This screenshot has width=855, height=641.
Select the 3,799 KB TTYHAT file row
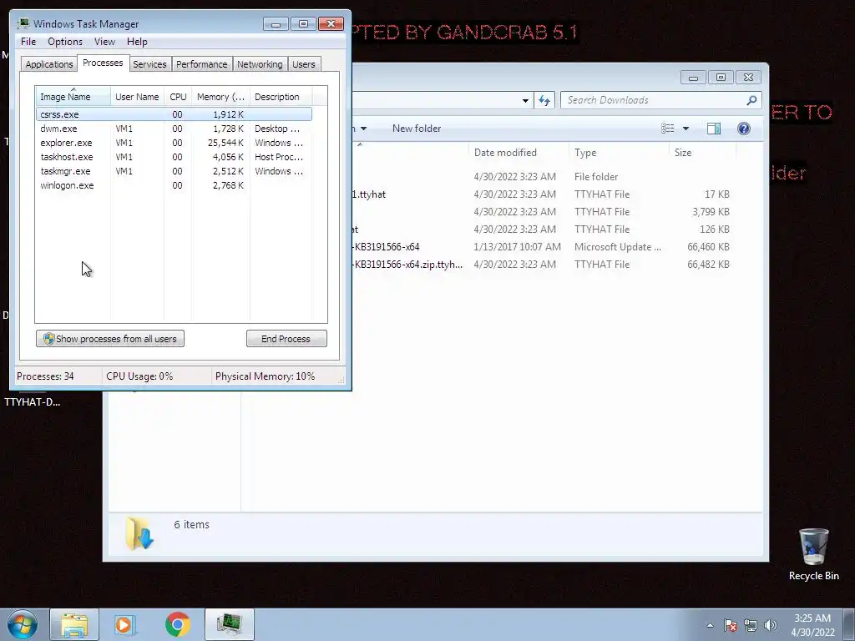(544, 212)
